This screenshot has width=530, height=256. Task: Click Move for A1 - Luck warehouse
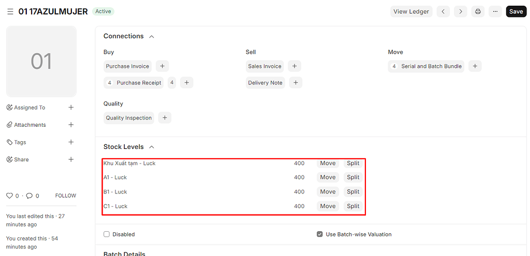click(x=328, y=177)
